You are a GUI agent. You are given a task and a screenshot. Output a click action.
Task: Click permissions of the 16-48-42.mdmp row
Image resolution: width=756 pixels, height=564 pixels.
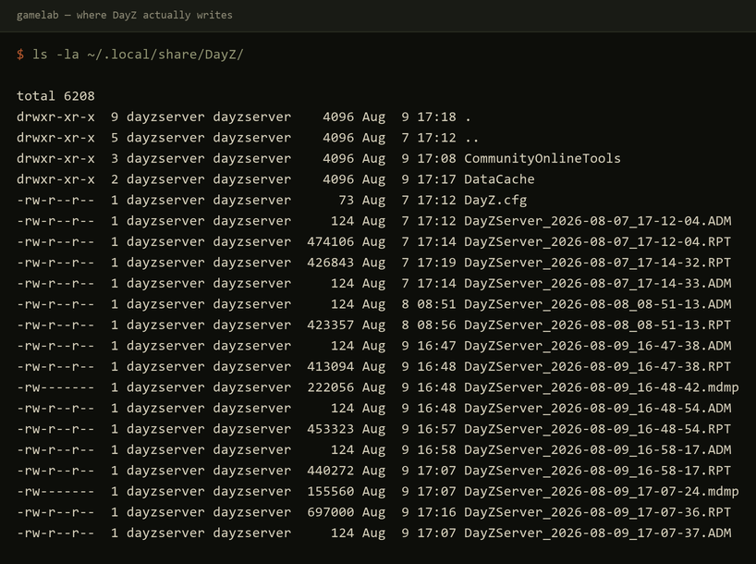tap(55, 387)
